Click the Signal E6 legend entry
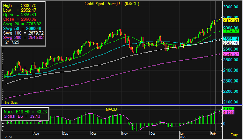The image size is (243, 140). click(x=22, y=116)
